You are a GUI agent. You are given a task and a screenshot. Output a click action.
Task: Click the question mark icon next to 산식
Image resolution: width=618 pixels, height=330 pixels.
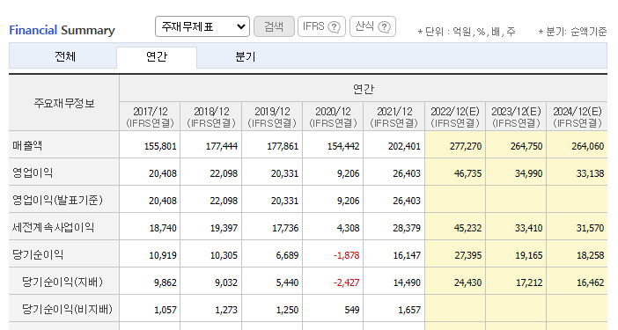[x=385, y=26]
